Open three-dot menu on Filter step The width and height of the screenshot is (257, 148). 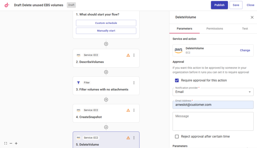(x=134, y=83)
